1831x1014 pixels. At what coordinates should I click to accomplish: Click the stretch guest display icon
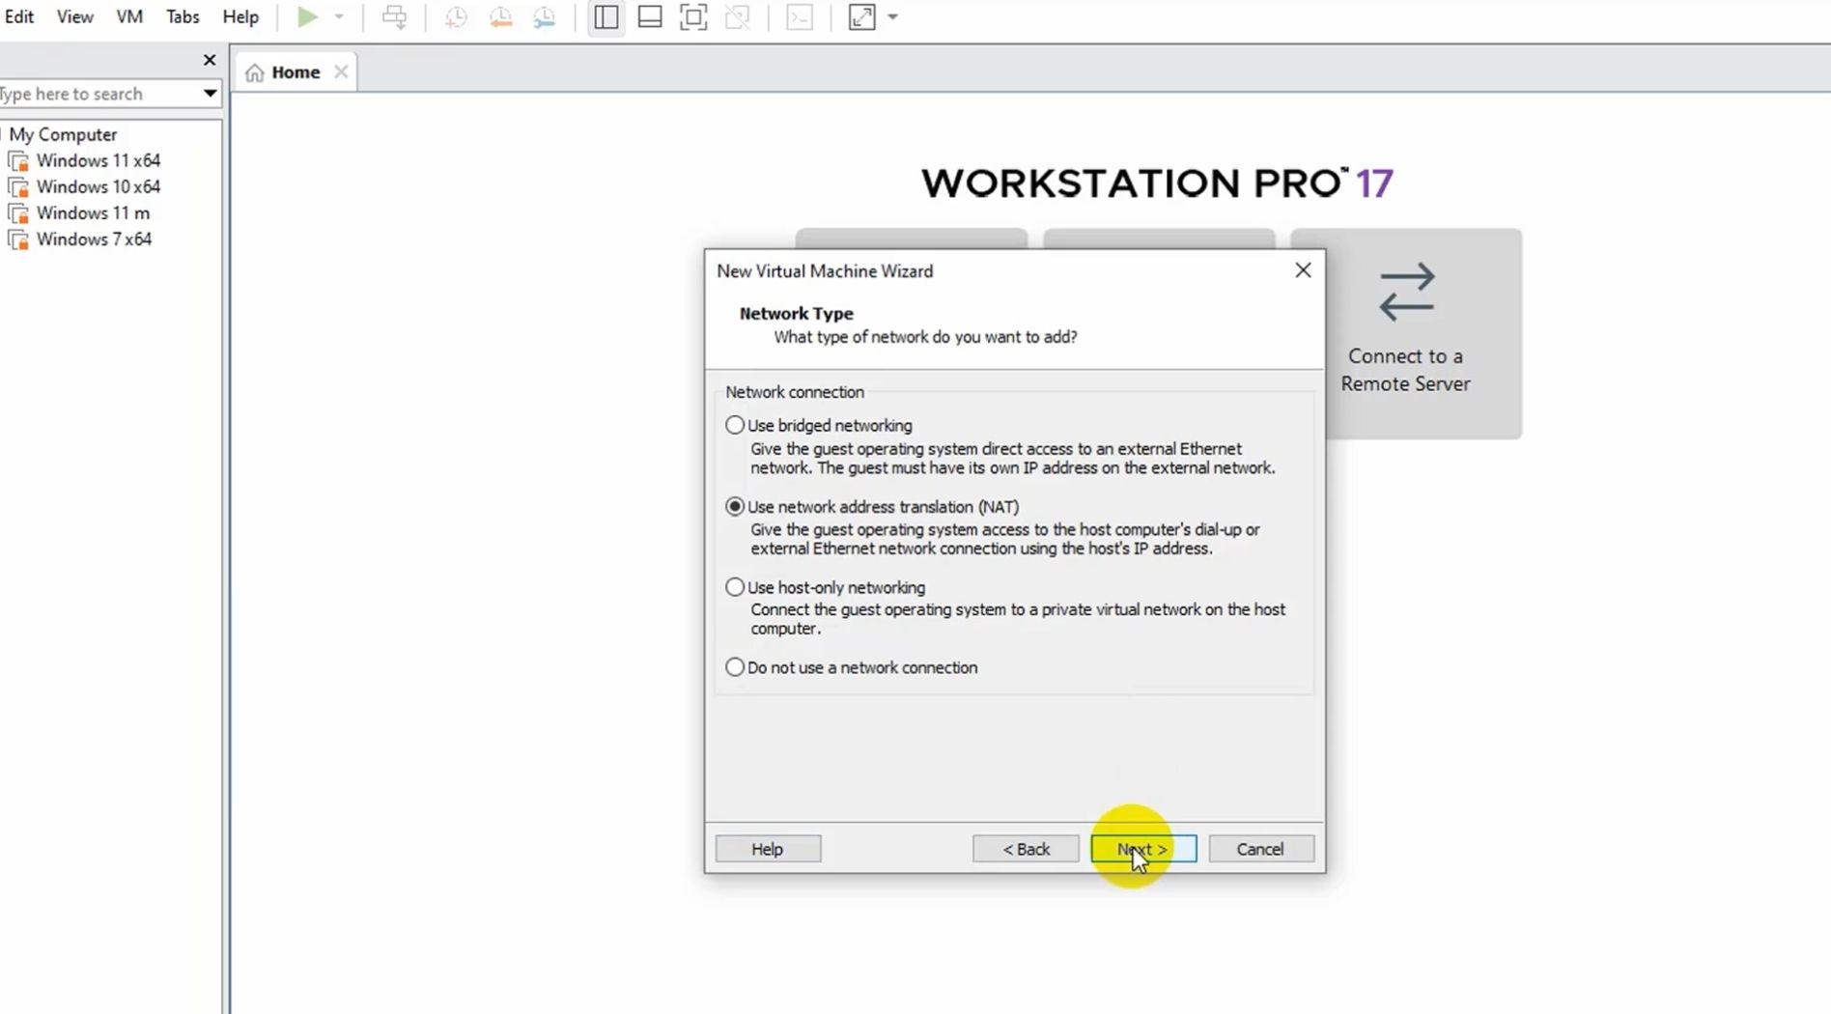coord(861,17)
